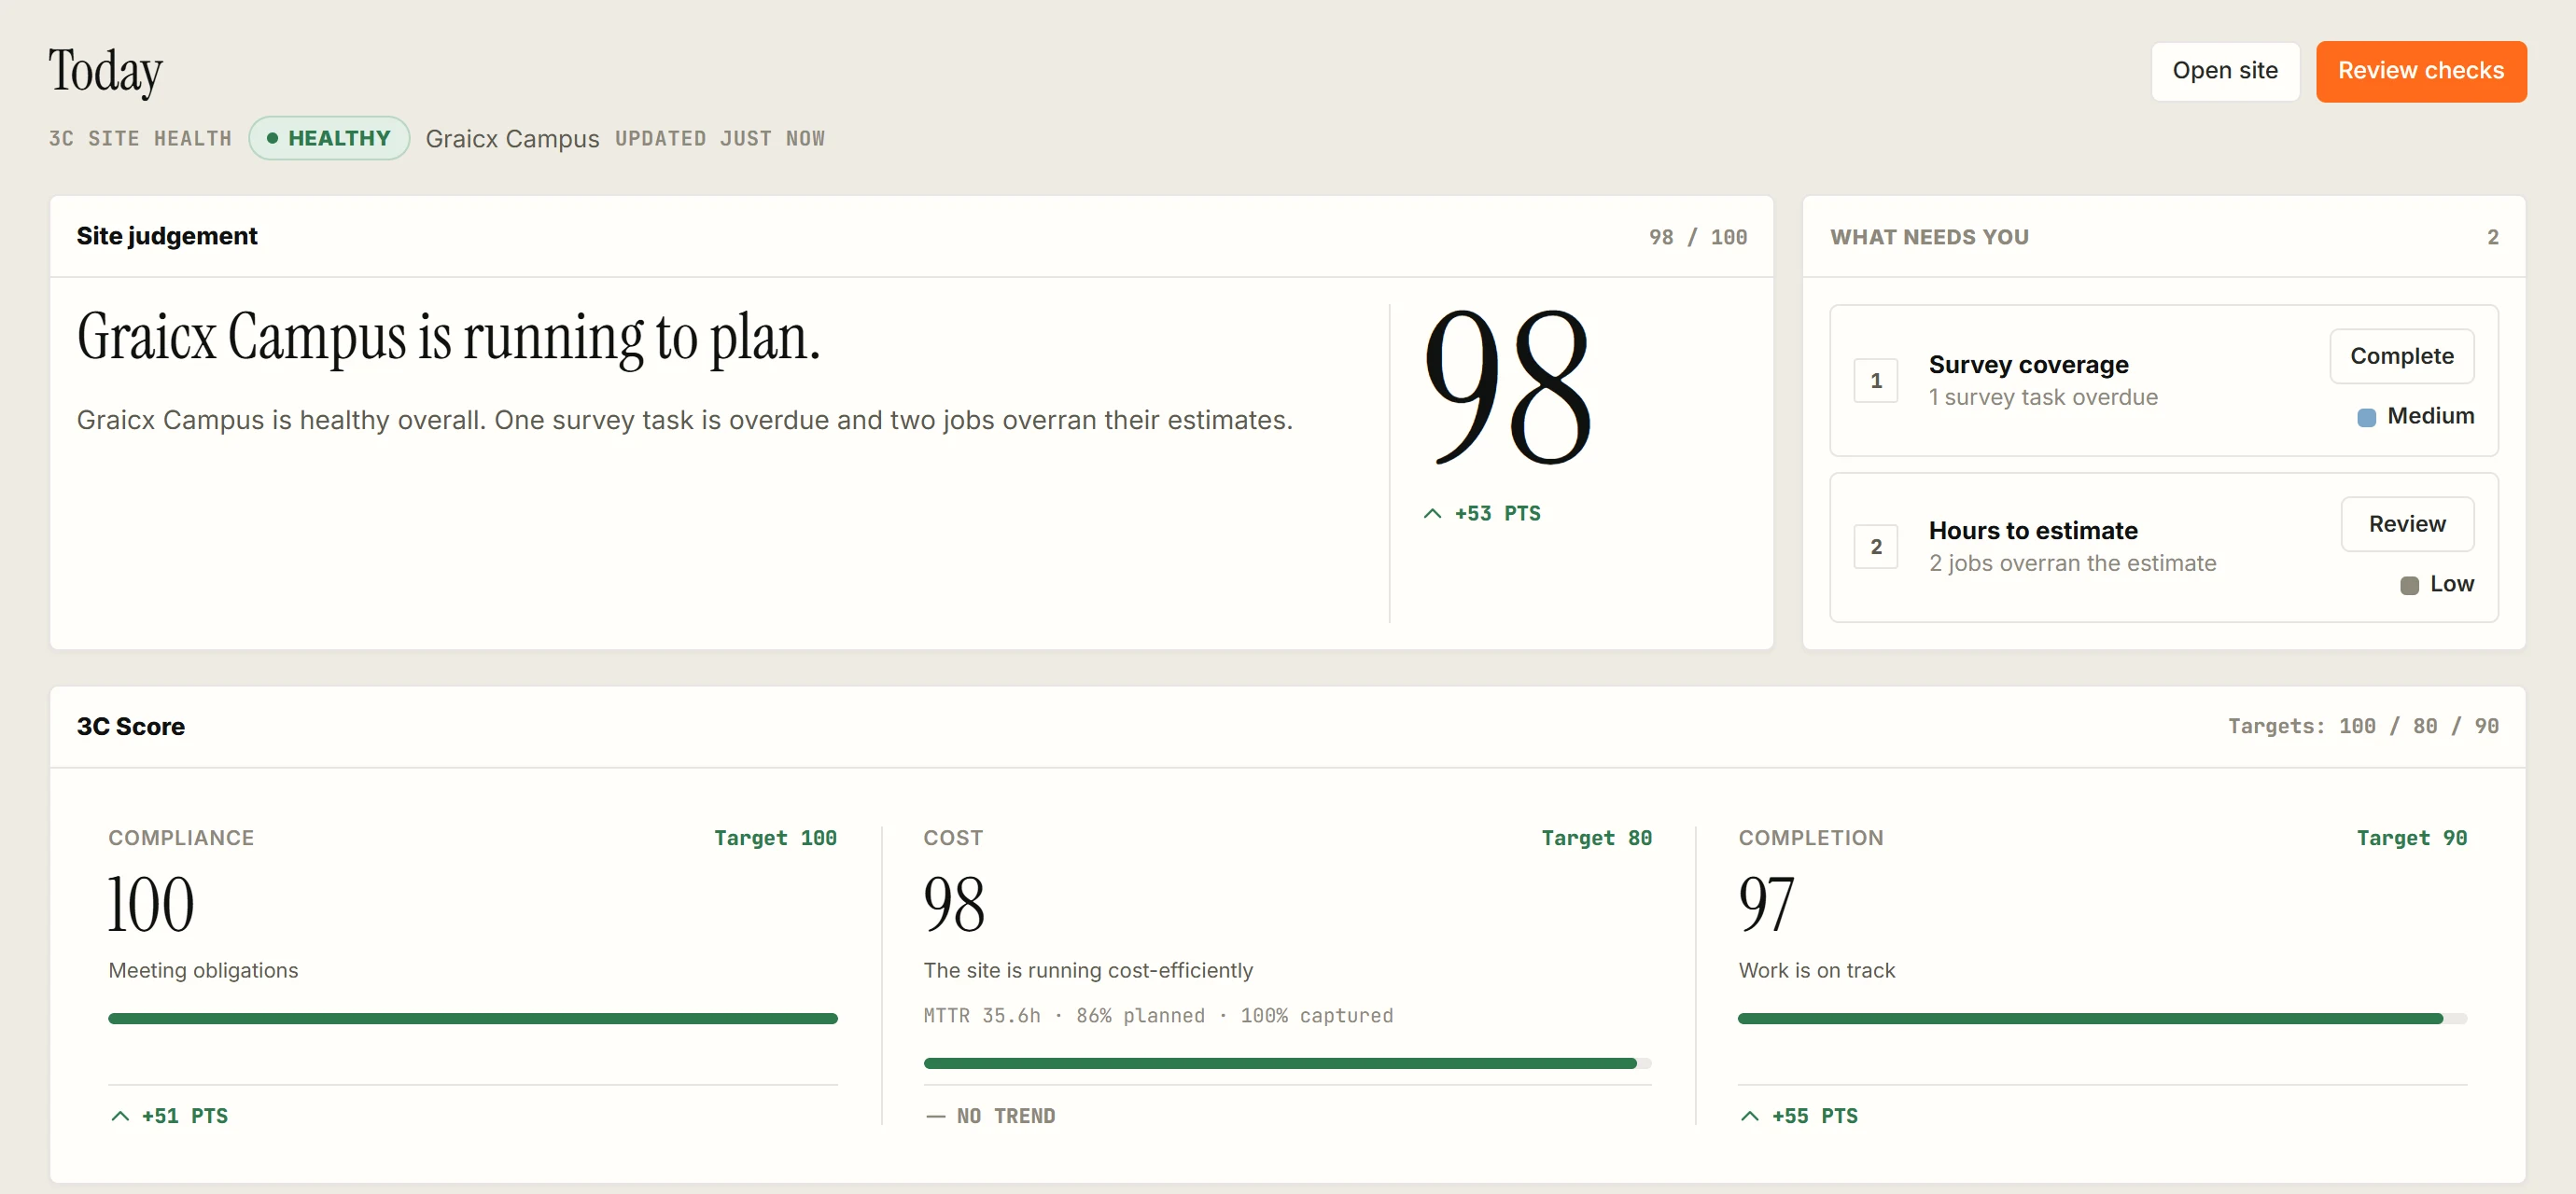Click the count 2 in What Needs You

(x=2492, y=238)
